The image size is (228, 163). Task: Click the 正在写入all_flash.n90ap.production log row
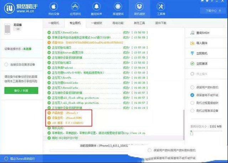pos(98,103)
